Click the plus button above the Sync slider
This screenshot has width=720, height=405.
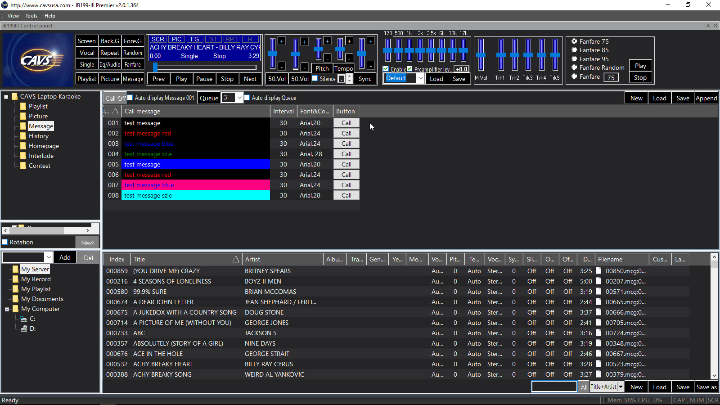click(371, 41)
